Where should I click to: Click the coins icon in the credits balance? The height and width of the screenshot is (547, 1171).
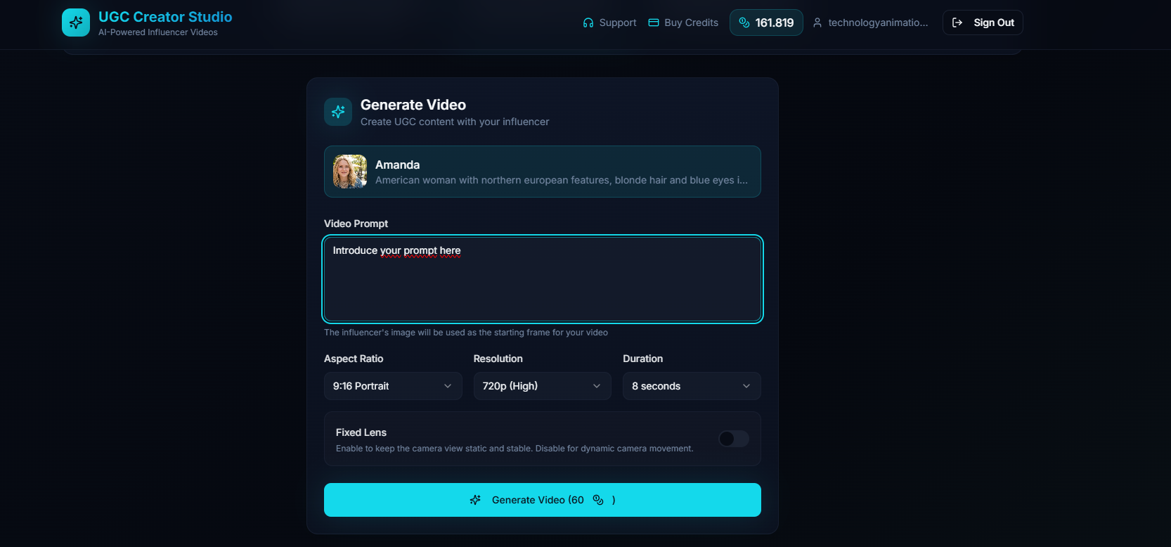point(744,22)
